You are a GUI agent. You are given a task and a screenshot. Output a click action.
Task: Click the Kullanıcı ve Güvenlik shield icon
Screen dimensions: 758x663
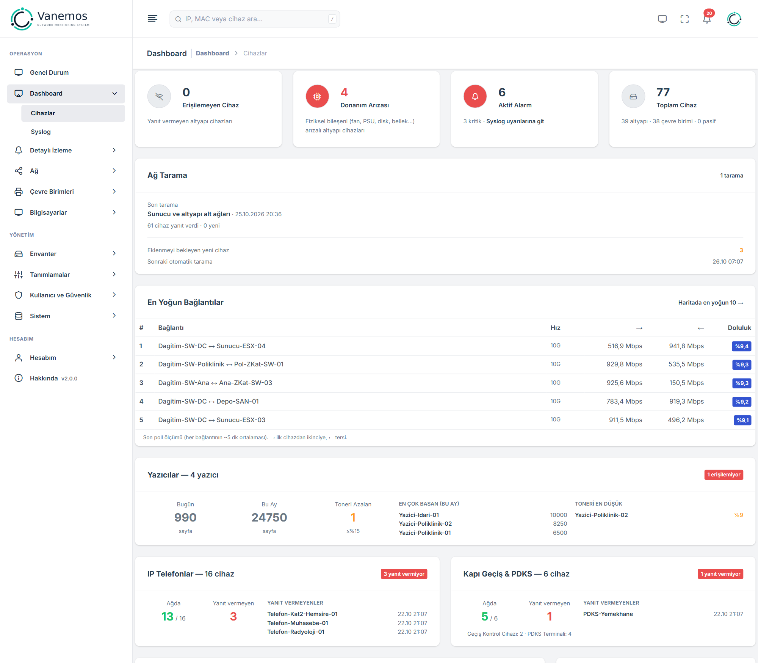pos(19,295)
